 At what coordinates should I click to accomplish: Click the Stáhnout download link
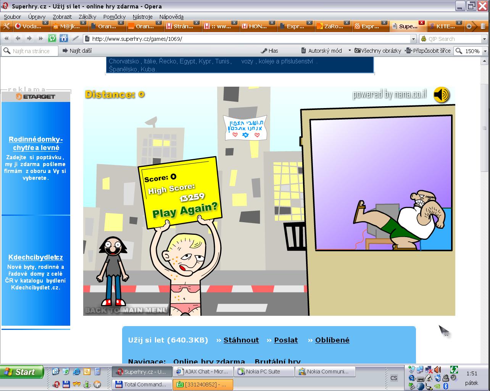241,340
